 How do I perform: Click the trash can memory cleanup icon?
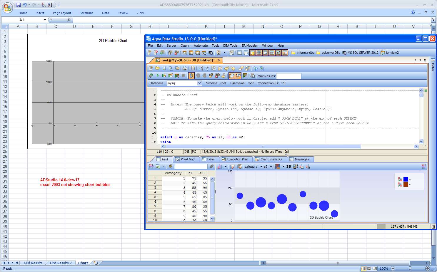point(433,226)
